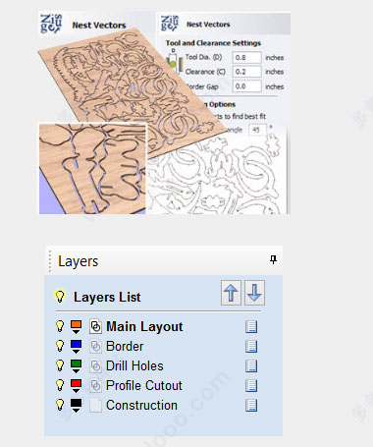
Task: Open the Border blue color dropdown
Action: point(76,347)
